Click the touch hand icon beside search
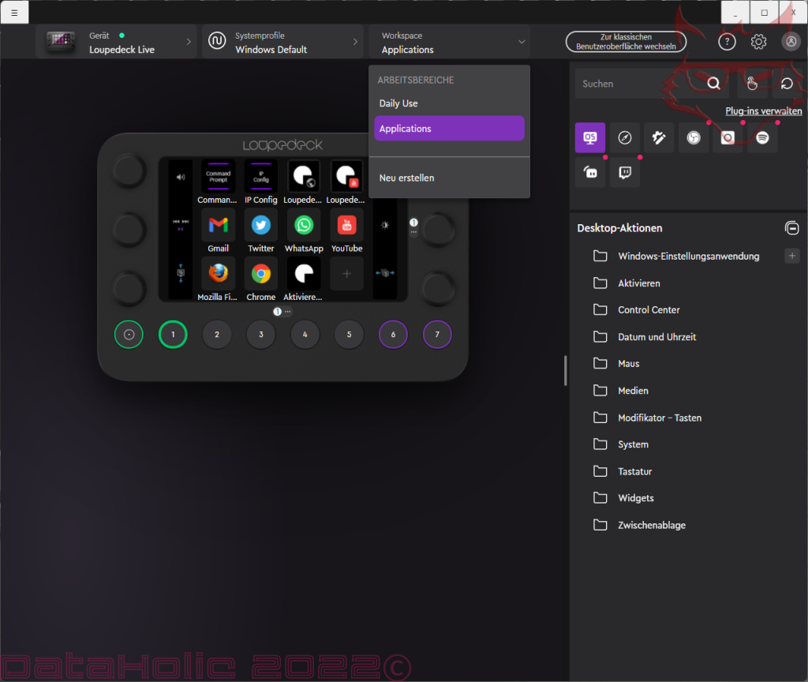Screen dimensions: 808x682 [752, 84]
